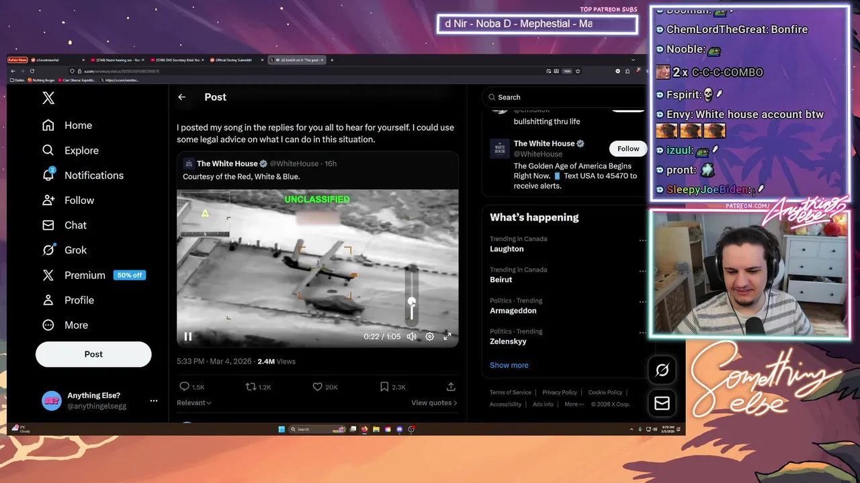This screenshot has width=860, height=483.
Task: Click the share icon below the post
Action: [x=451, y=387]
